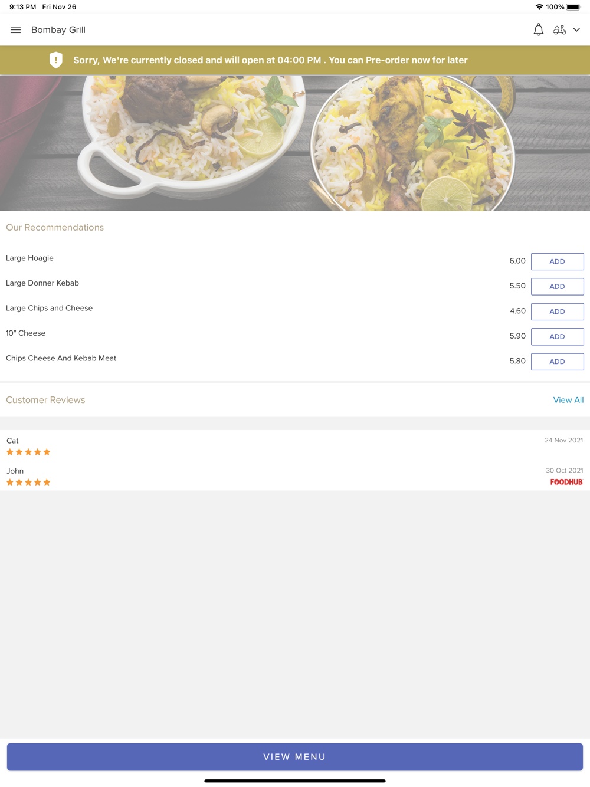Add Large Donner Kebab to order

(x=558, y=287)
